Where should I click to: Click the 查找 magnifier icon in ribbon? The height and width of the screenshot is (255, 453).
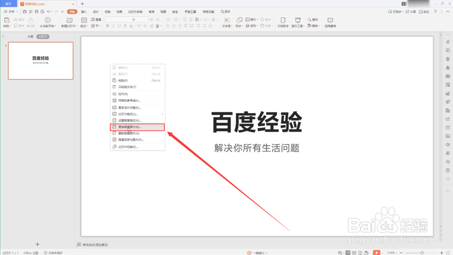pos(309,19)
